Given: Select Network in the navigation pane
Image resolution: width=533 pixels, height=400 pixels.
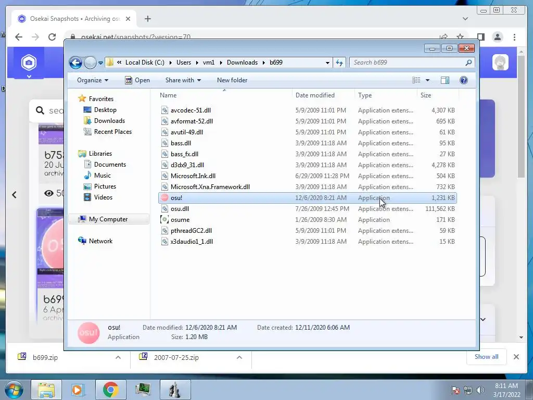Looking at the screenshot, I should click(100, 241).
